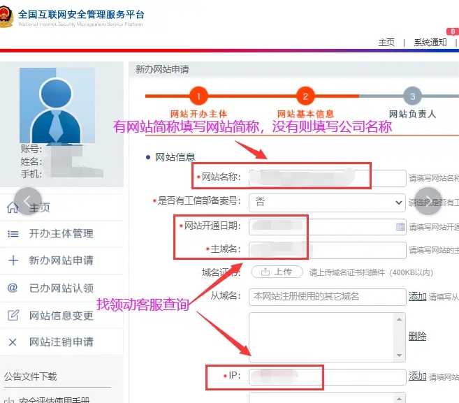Click the 主域名 input field

tap(327, 250)
